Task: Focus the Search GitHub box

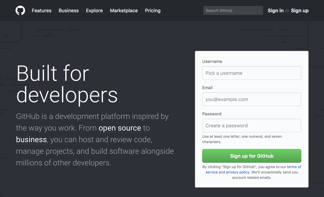Action: point(233,10)
